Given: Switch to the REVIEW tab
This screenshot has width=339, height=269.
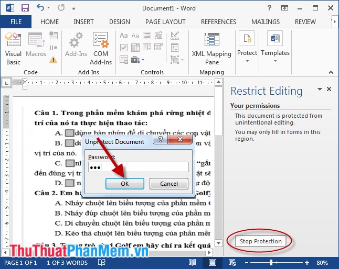Looking at the screenshot, I should click(305, 22).
